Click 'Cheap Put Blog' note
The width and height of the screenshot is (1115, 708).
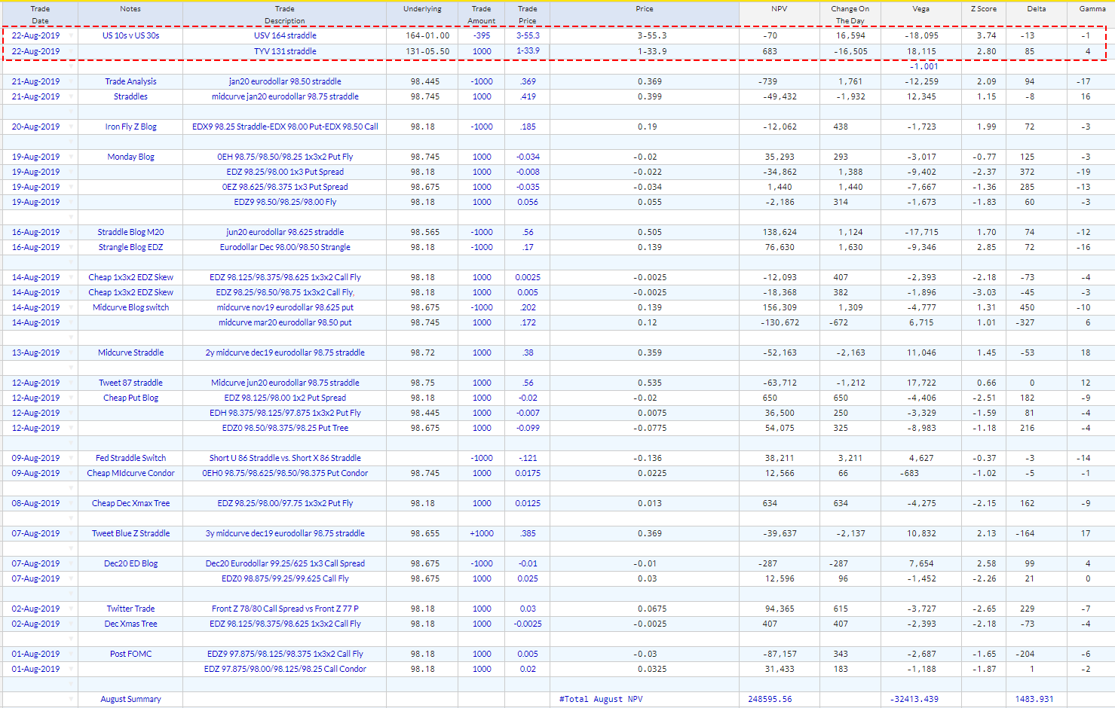tap(131, 398)
